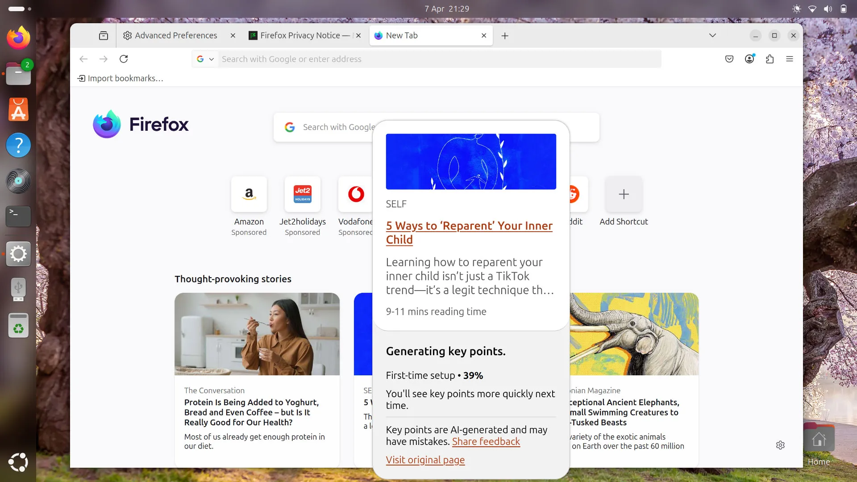Open the Pocket saves icon
The height and width of the screenshot is (482, 857).
click(728, 58)
